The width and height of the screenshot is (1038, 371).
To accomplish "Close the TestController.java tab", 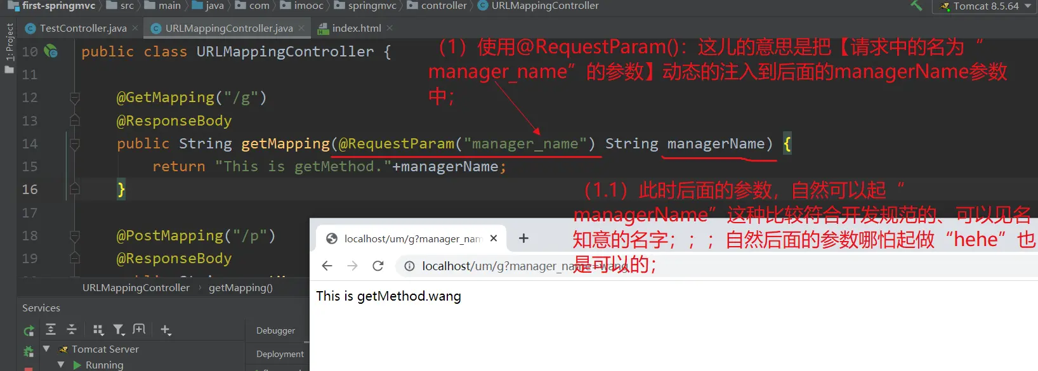I will [x=135, y=28].
